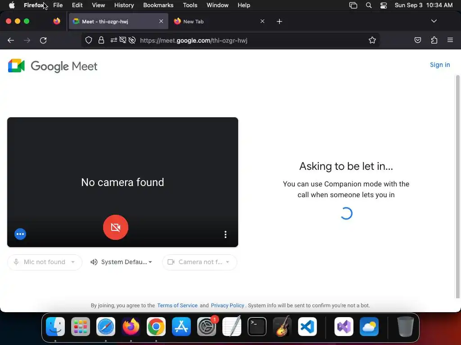This screenshot has width=461, height=345.
Task: Open Spotlight search in menu bar
Action: 368,5
